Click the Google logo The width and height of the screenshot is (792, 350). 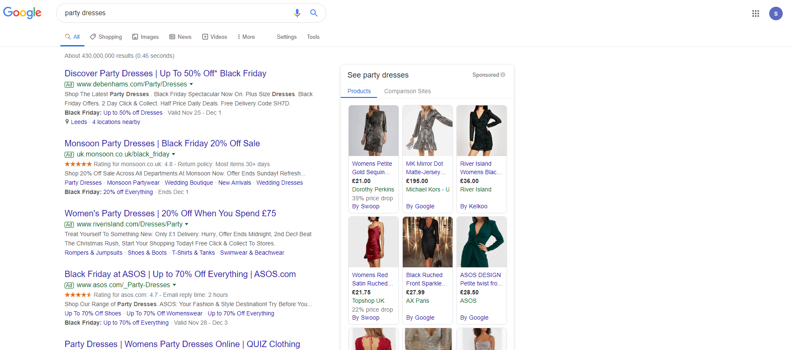[x=22, y=13]
